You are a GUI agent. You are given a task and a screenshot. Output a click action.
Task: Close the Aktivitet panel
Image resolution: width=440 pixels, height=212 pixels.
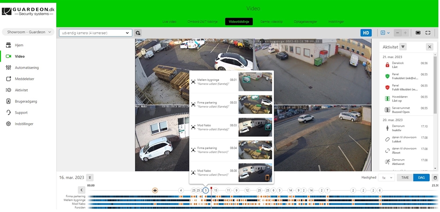429,47
